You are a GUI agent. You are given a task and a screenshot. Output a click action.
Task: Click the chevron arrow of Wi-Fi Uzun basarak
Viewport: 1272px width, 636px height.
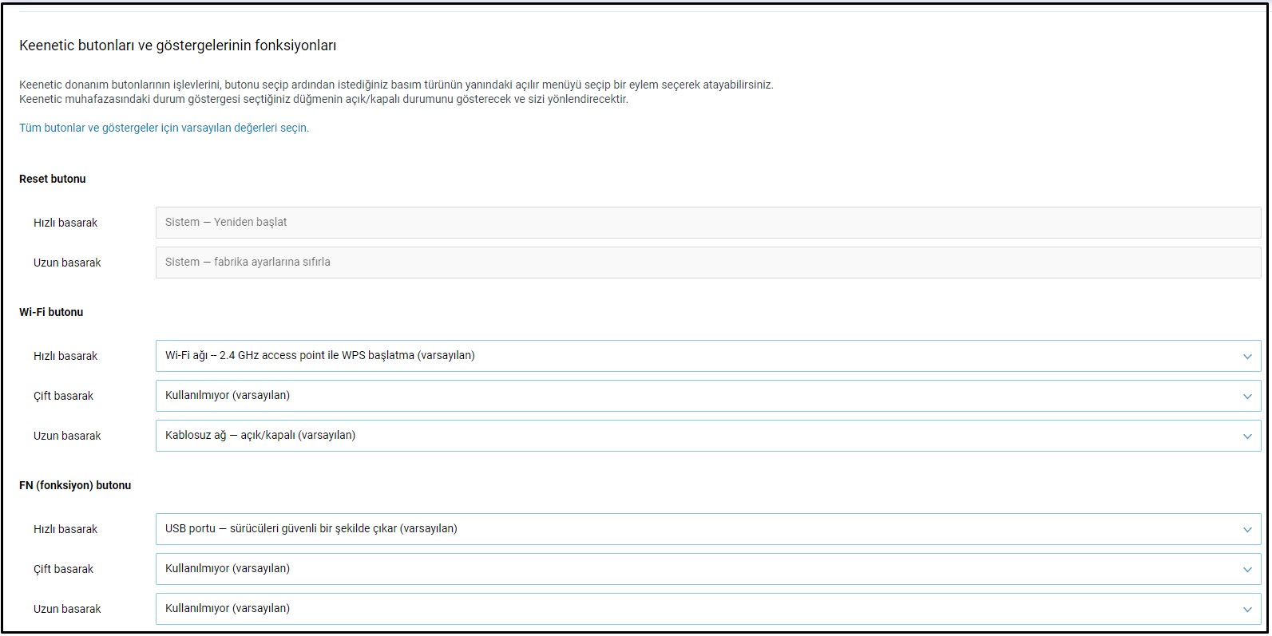click(1246, 436)
